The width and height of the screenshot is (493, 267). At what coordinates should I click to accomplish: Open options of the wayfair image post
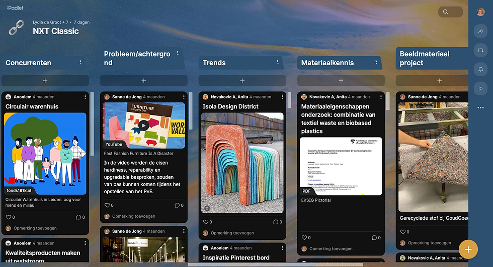[184, 231]
